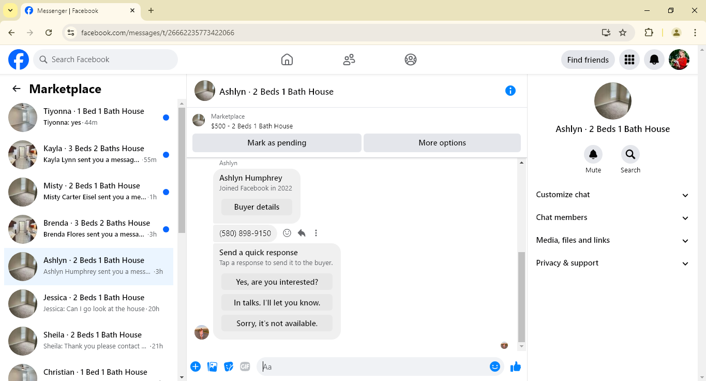Open more actions plus icon in composer
This screenshot has width=706, height=381.
[x=196, y=367]
